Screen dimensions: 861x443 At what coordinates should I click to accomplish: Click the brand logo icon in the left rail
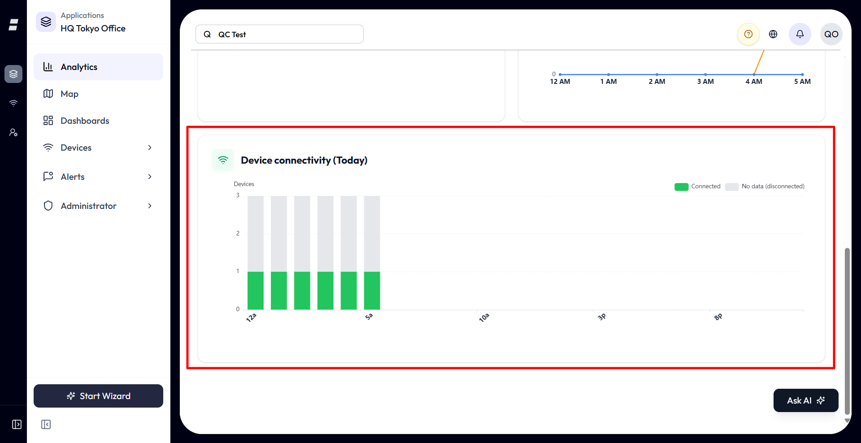tap(13, 25)
